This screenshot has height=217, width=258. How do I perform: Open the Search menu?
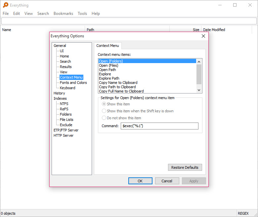click(x=43, y=14)
